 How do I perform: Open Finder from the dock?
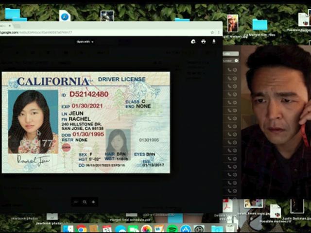coord(68,229)
